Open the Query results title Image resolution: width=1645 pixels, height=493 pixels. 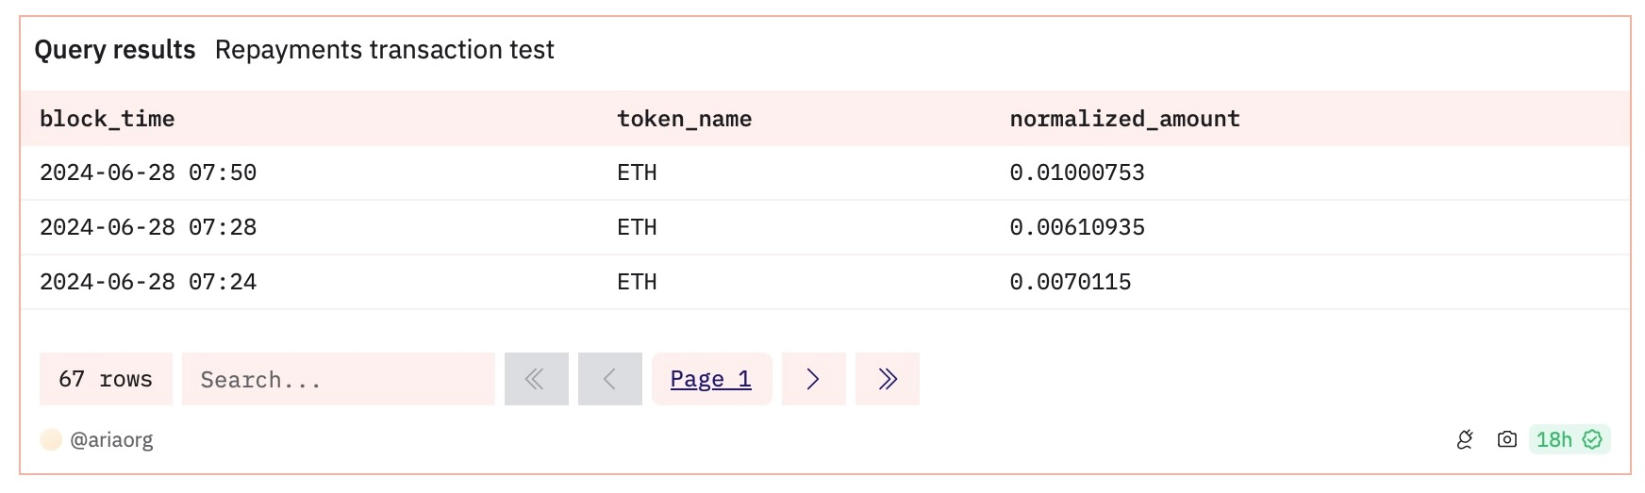[115, 49]
